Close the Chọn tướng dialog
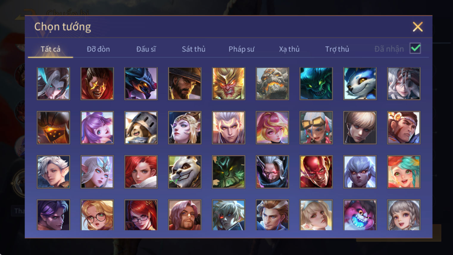The height and width of the screenshot is (255, 453). (418, 27)
